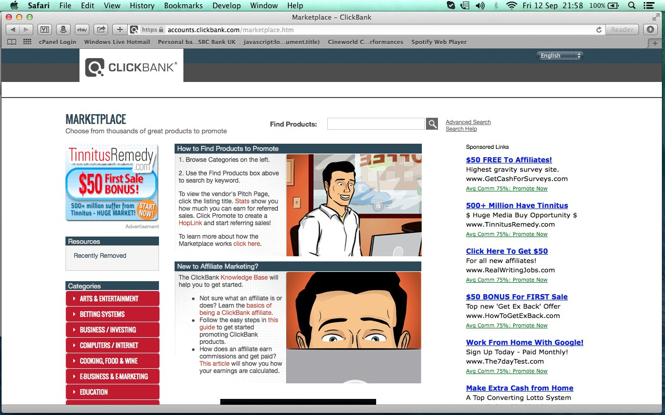This screenshot has width=665, height=415.
Task: Open the English language dropdown
Action: coord(560,56)
